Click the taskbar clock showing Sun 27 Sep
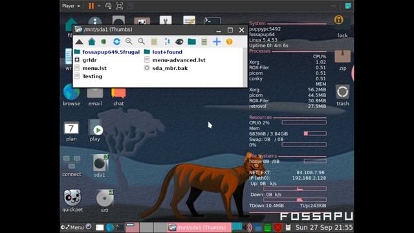Viewport: 414px width, 233px height. pyautogui.click(x=324, y=227)
